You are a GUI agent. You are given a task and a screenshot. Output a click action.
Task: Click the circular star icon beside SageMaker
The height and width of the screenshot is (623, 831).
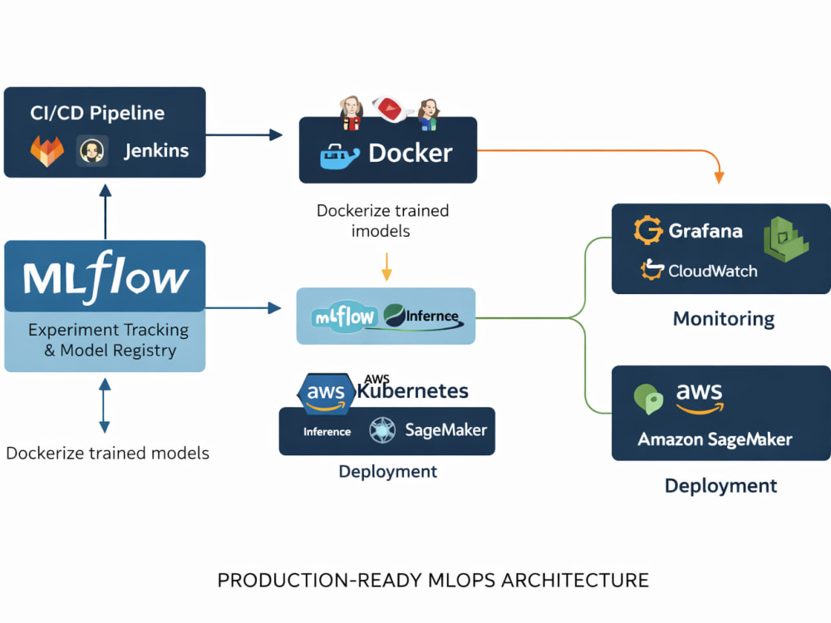382,429
